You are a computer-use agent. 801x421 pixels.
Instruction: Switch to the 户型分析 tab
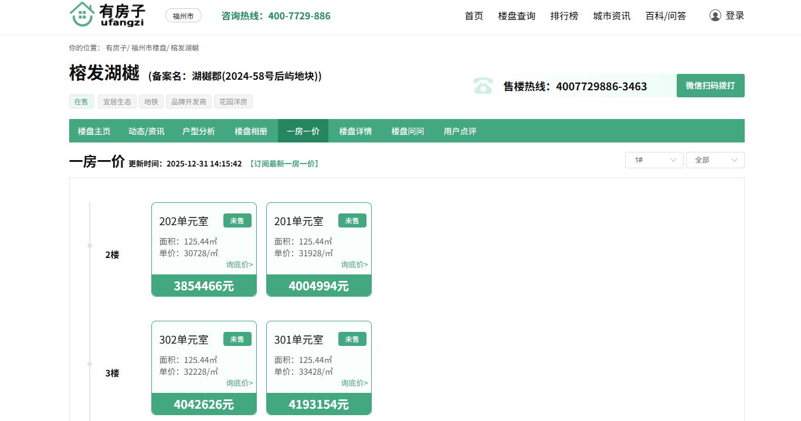(198, 131)
